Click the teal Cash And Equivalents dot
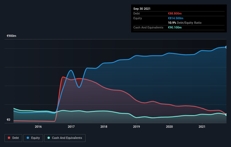Screen dimensions: 231x147 click(x=49, y=138)
